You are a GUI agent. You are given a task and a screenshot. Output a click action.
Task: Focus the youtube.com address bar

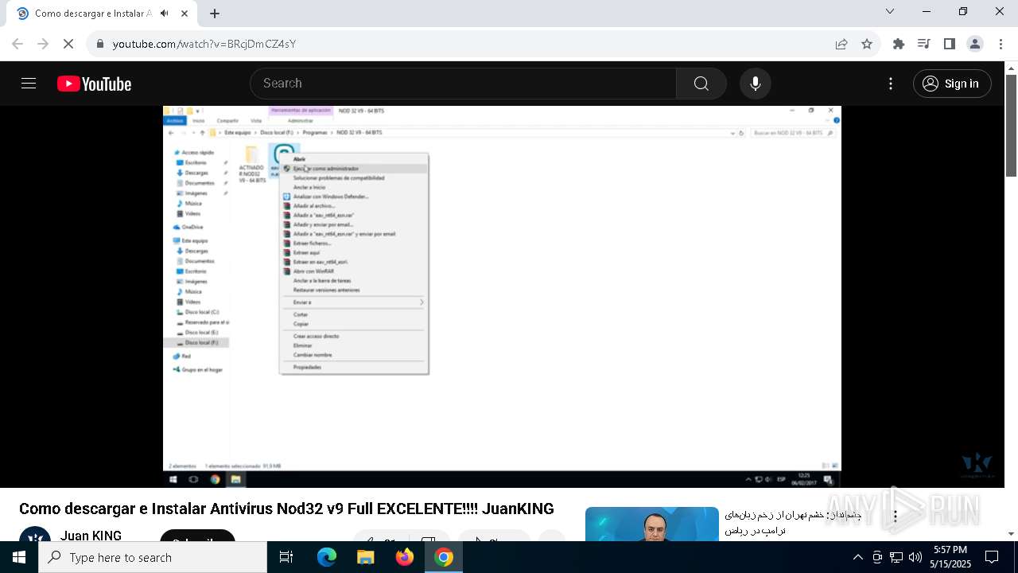(461, 44)
